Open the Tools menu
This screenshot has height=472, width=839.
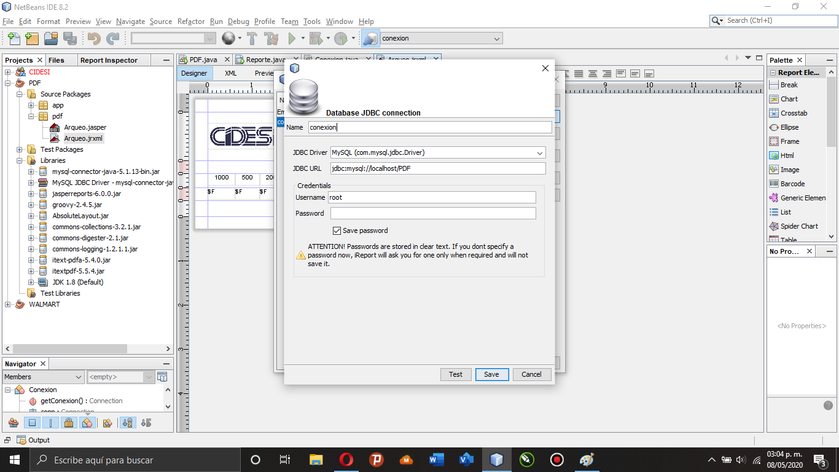[312, 21]
